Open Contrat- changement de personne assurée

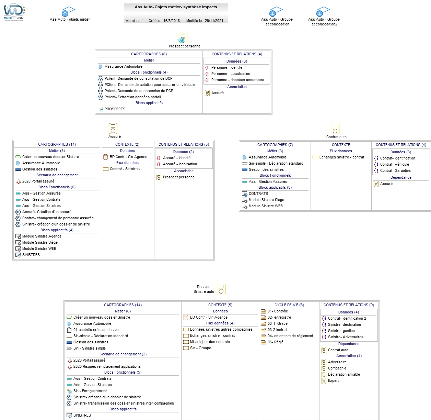click(58, 218)
